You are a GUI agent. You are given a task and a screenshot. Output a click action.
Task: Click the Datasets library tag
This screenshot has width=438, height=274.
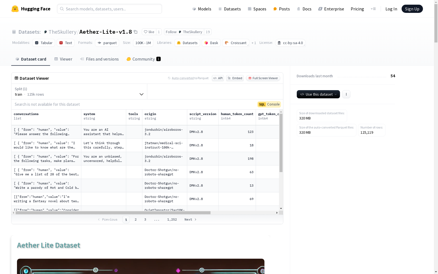pos(187,43)
